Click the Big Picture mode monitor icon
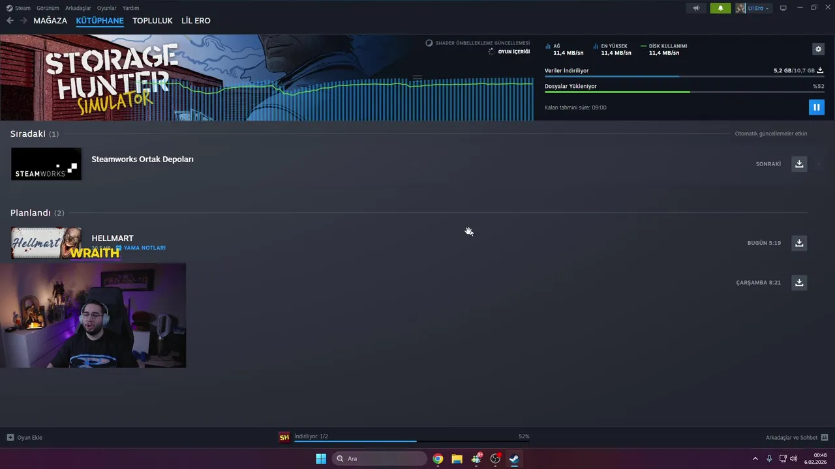835x469 pixels. pos(783,8)
